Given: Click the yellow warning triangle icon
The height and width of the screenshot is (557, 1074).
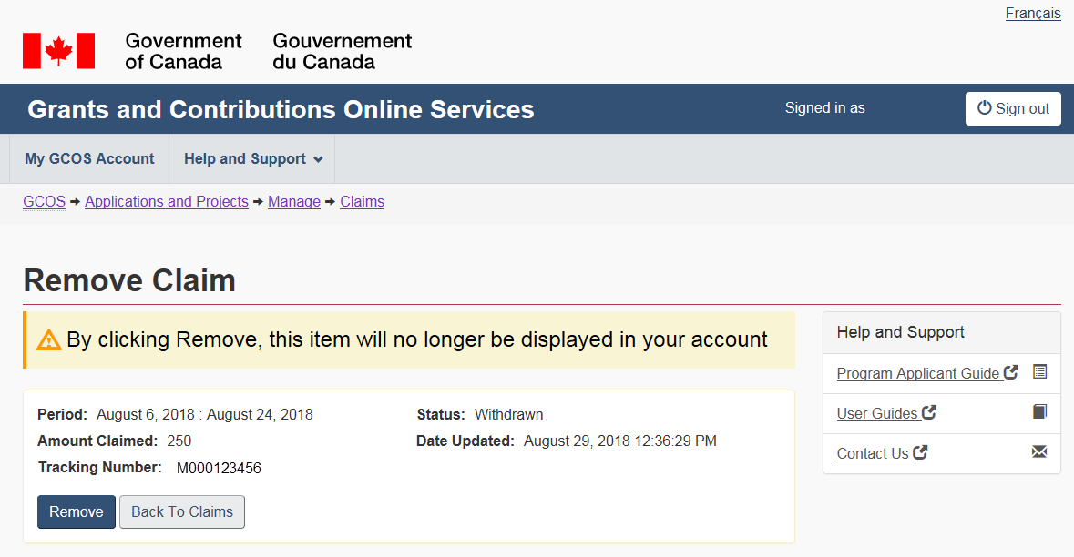Looking at the screenshot, I should (x=48, y=340).
